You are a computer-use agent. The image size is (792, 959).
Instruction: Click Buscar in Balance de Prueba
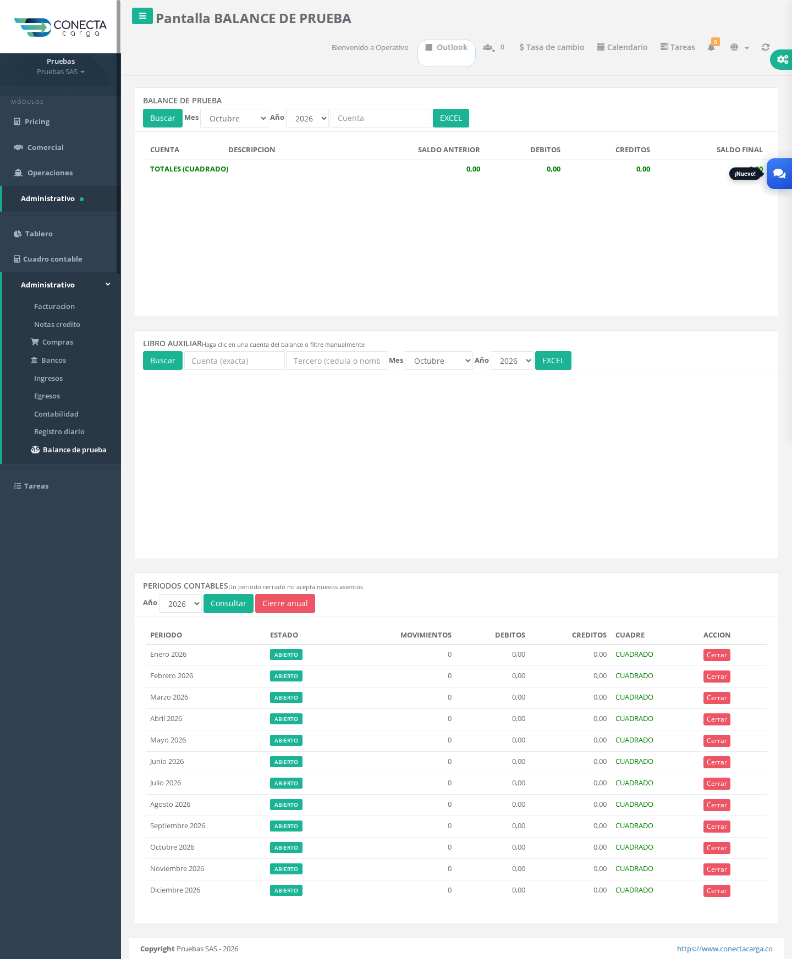click(x=163, y=118)
